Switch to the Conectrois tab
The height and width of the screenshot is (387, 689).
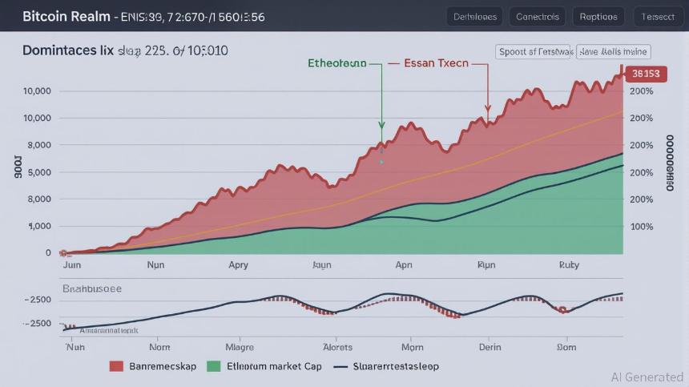tap(537, 16)
